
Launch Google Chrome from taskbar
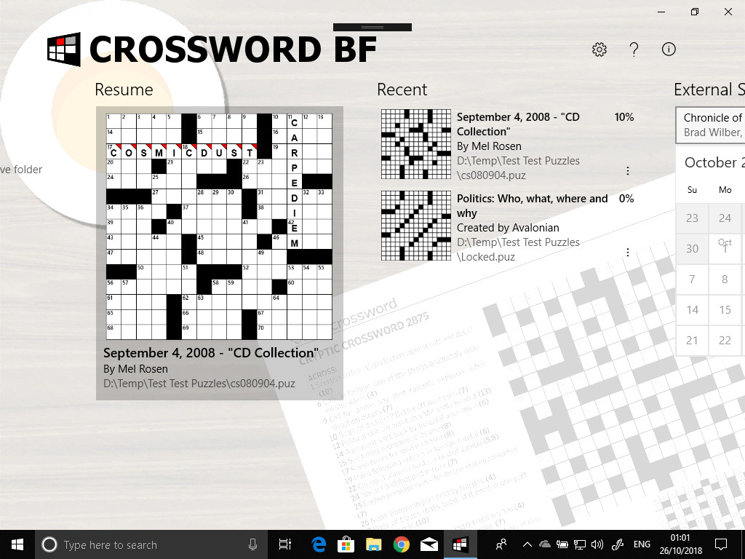pos(402,544)
